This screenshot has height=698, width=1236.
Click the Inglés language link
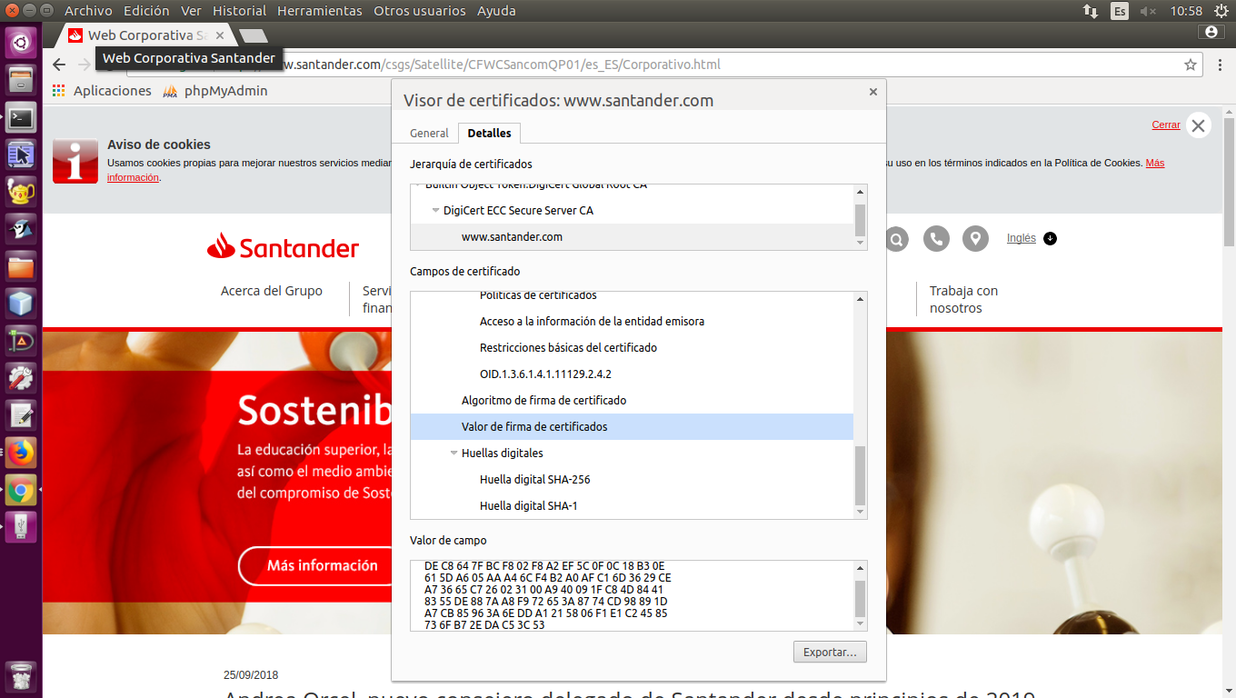[1022, 238]
